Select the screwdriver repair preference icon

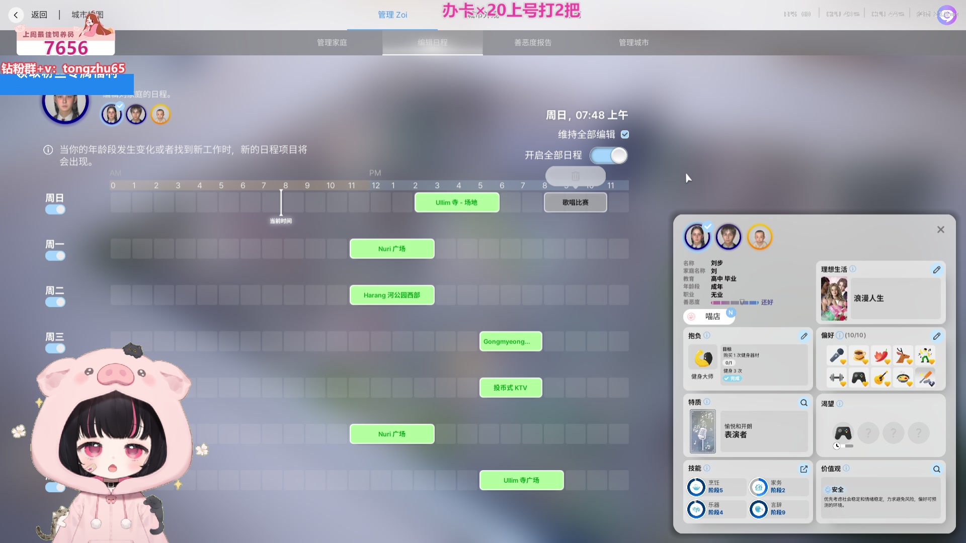click(x=926, y=378)
